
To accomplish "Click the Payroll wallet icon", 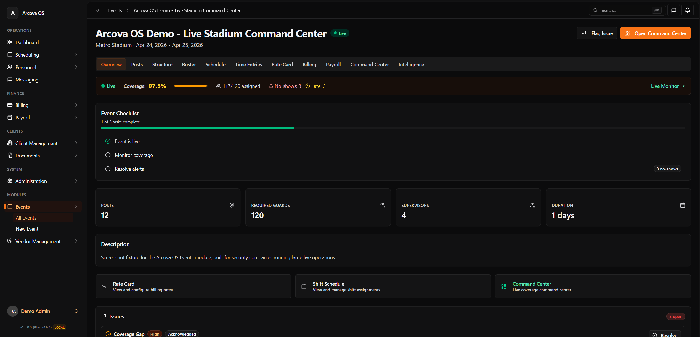I will tap(10, 117).
